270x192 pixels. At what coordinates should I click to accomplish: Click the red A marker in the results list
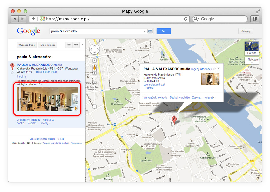(x=12, y=66)
